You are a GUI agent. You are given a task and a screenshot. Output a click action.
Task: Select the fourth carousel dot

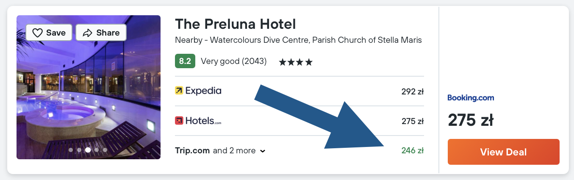pyautogui.click(x=97, y=150)
